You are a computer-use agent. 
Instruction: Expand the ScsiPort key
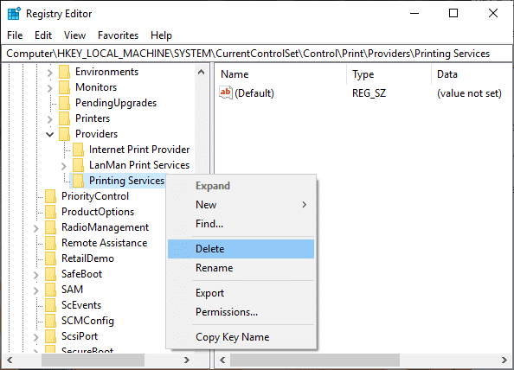pos(36,337)
